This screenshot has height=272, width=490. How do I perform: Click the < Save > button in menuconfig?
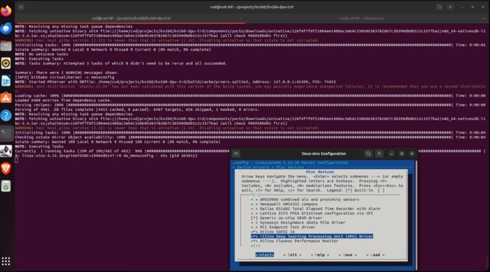tap(348, 255)
